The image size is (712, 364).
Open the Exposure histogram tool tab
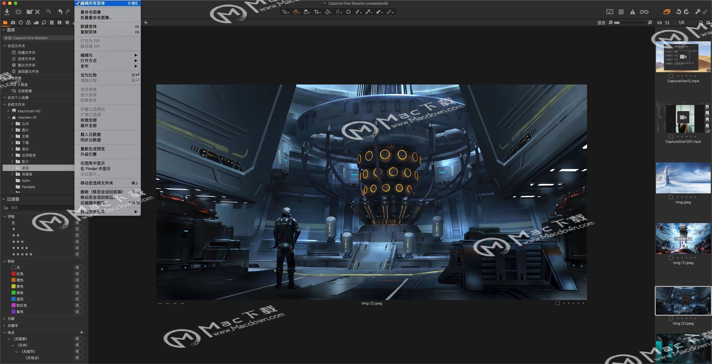click(x=36, y=22)
